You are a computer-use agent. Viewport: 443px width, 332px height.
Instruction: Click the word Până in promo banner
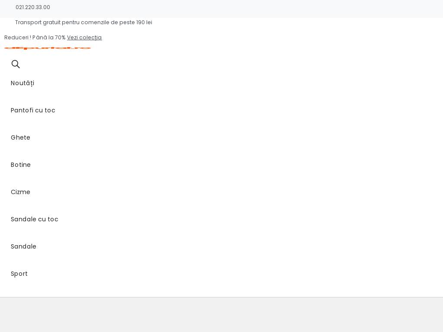(39, 38)
